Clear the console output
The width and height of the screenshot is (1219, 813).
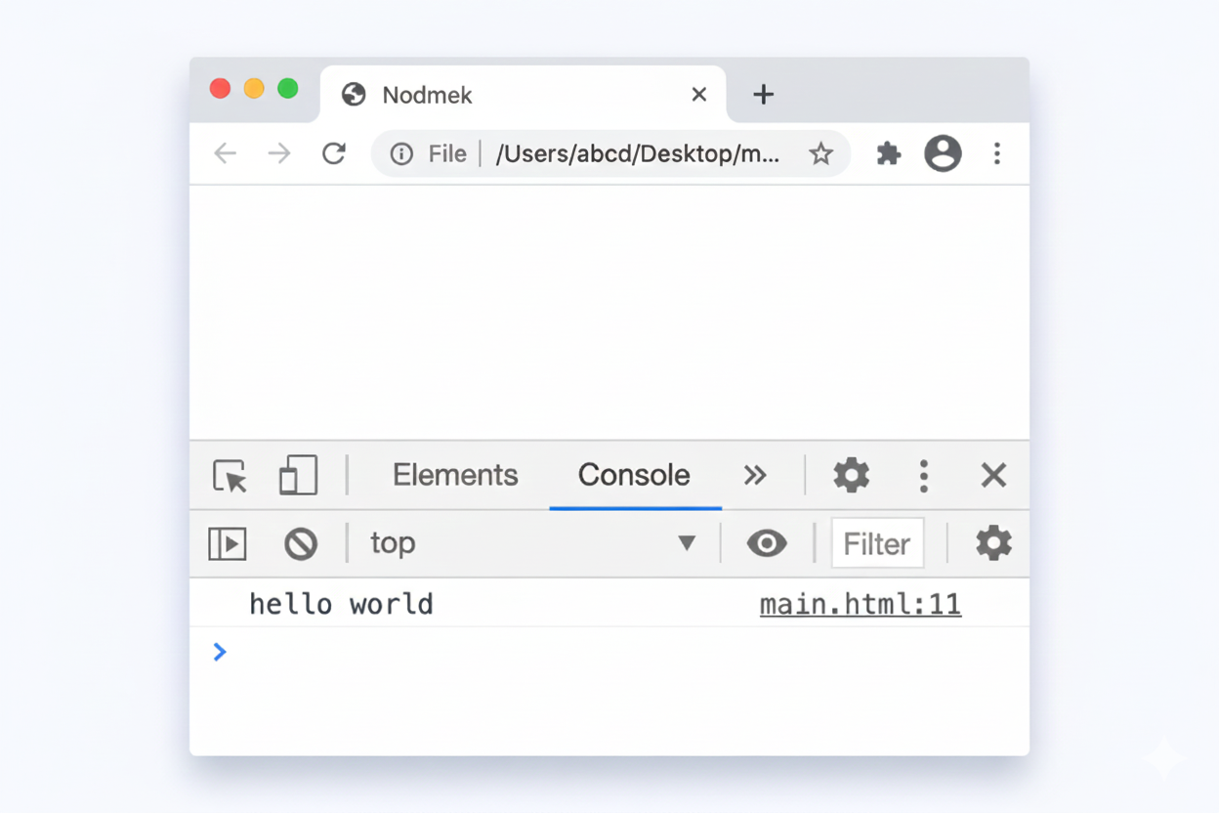click(x=302, y=544)
